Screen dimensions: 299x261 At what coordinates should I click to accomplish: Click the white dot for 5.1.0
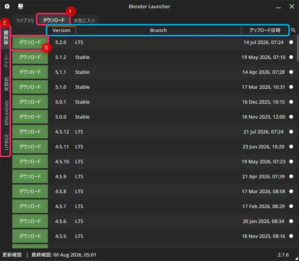(291, 87)
